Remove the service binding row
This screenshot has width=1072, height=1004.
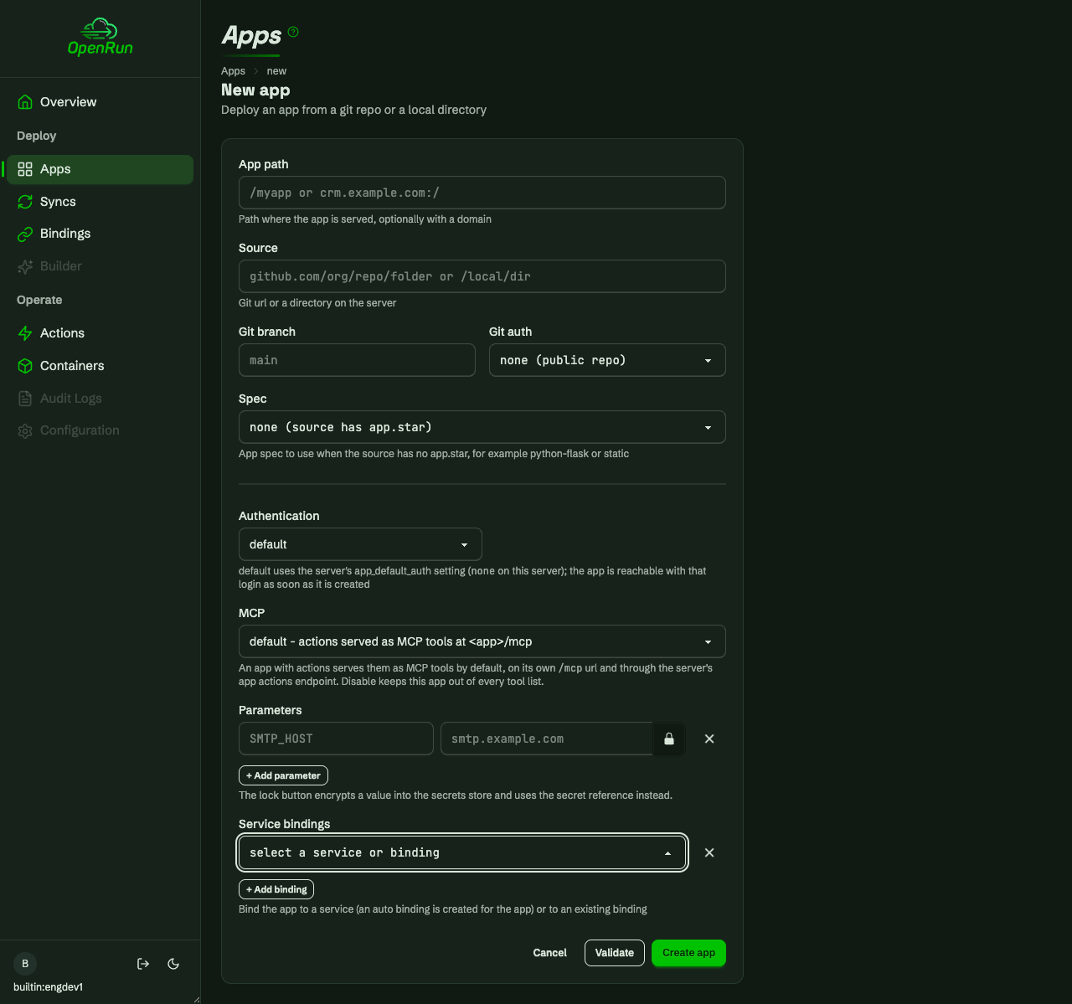coord(709,852)
